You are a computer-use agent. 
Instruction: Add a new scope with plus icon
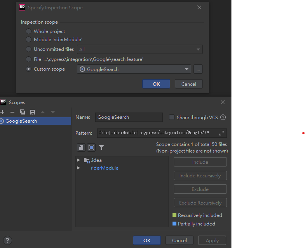point(2,112)
